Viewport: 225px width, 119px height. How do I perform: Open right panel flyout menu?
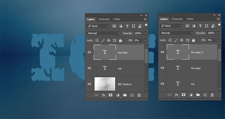click(218, 19)
